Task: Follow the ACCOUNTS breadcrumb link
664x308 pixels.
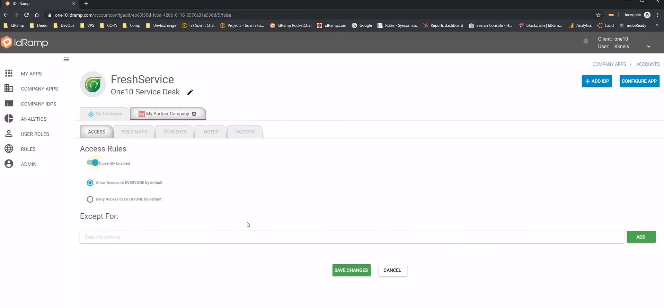Action: click(x=648, y=64)
